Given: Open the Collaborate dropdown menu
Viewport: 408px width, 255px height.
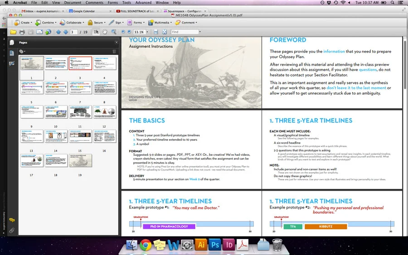Looking at the screenshot, I should coord(72,23).
